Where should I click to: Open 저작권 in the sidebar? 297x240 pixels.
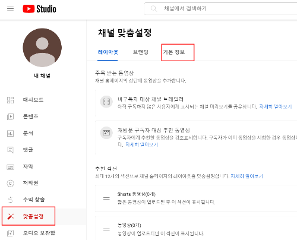30,183
